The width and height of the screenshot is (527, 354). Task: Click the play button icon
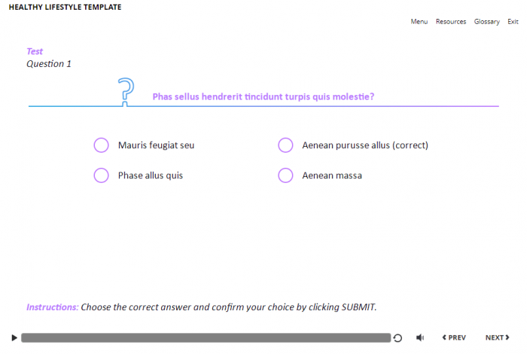pos(14,337)
